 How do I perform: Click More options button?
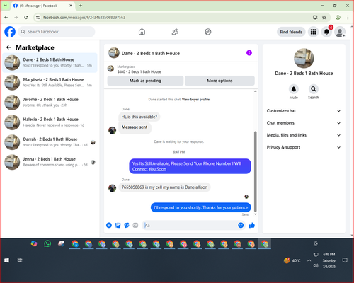point(219,81)
